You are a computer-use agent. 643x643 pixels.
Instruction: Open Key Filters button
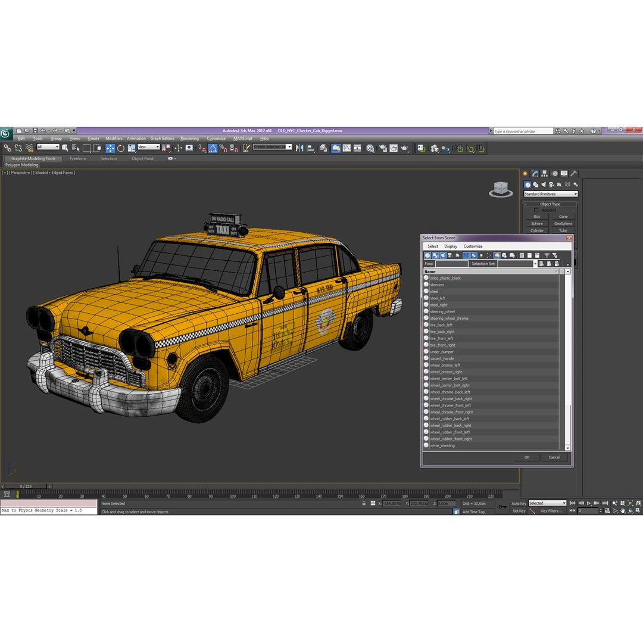551,511
